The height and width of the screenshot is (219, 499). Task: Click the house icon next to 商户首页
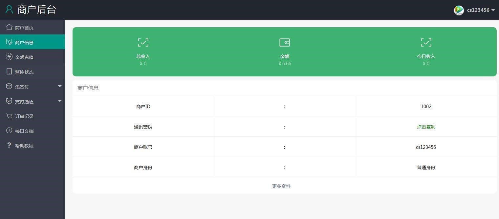[9, 27]
